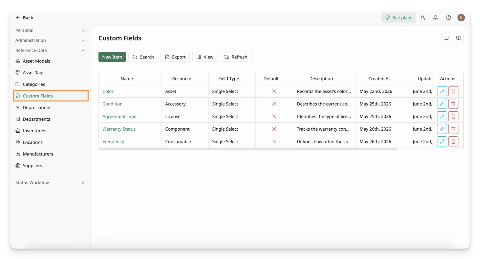This screenshot has height=259, width=480.
Task: Click the Suppliers sidebar icon
Action: [18, 165]
